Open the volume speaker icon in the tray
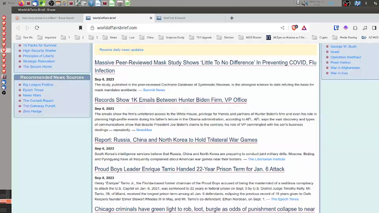Screen dimensions: 379x213 [304, 4]
